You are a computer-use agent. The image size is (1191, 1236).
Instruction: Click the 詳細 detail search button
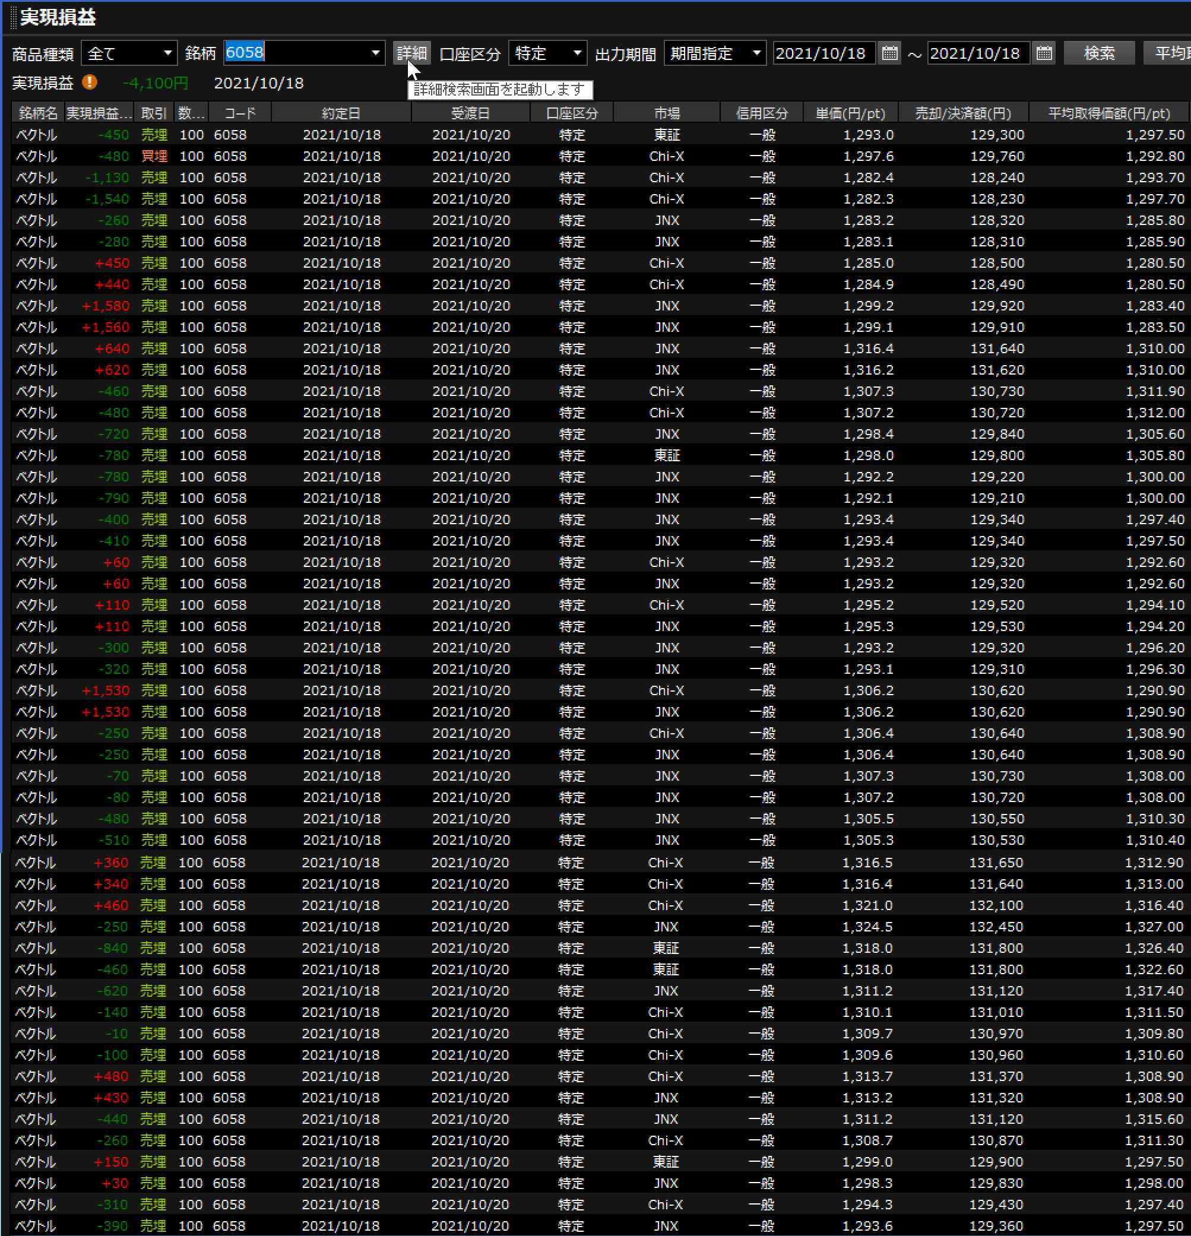click(412, 53)
